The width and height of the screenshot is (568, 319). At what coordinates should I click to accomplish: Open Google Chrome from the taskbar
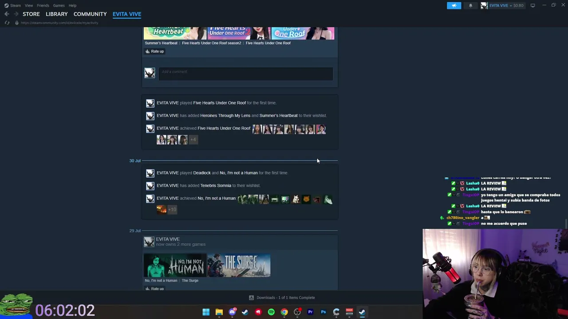coord(284,312)
